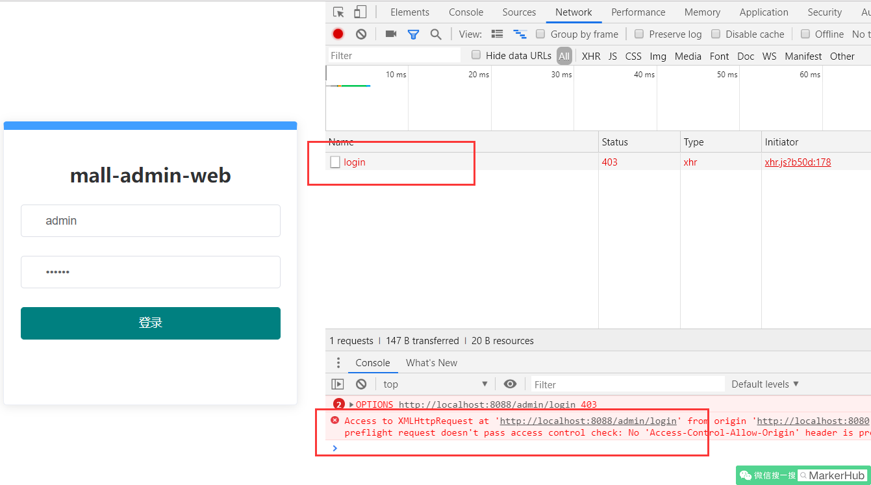The width and height of the screenshot is (871, 485).
Task: Click the admin username input field
Action: pyautogui.click(x=150, y=221)
